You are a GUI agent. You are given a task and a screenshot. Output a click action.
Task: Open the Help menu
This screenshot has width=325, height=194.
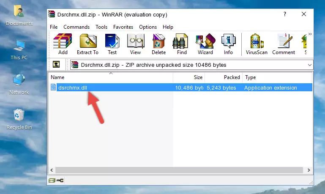(x=168, y=27)
